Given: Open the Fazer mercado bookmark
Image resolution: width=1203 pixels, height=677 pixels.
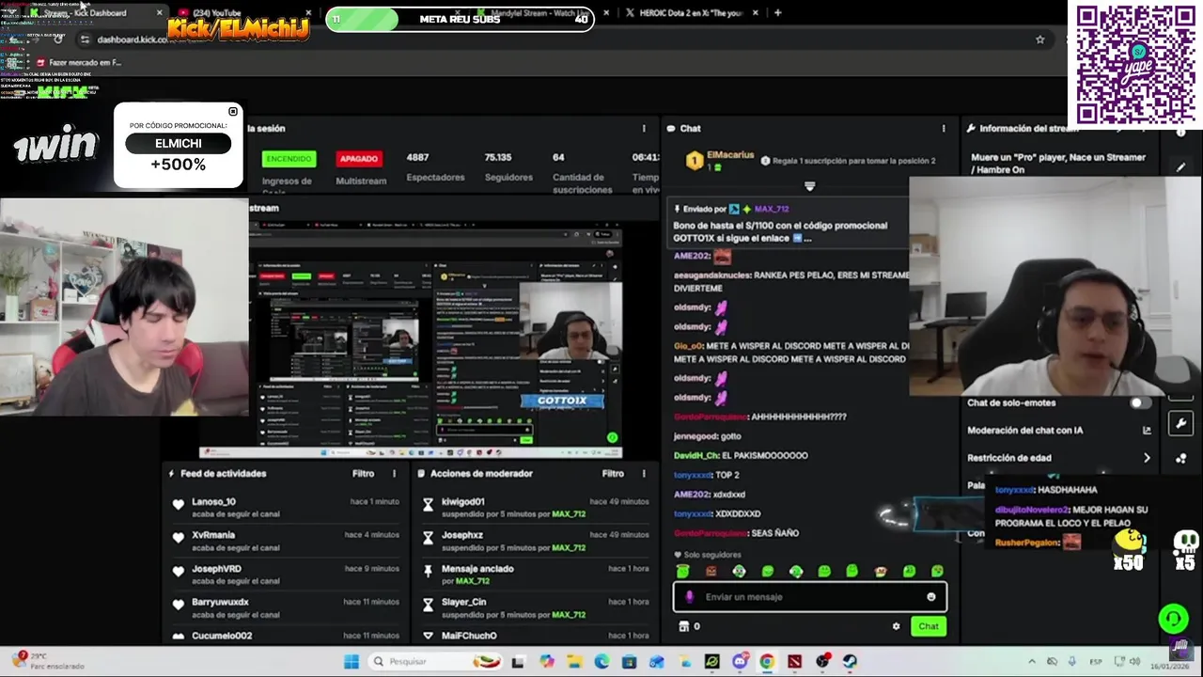Looking at the screenshot, I should 79,63.
